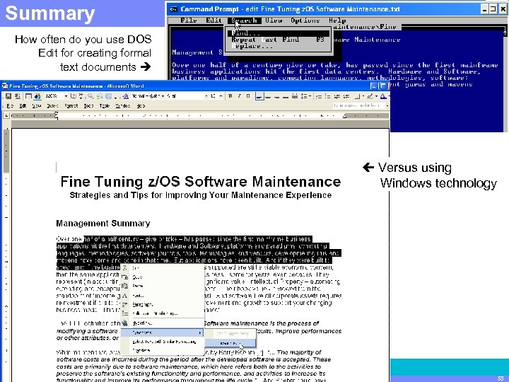This screenshot has width=509, height=382.
Task: Open the Help icon beside the zoom box
Action: point(74,96)
